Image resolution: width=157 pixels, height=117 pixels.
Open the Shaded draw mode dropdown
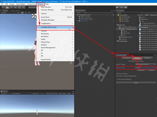8,13
